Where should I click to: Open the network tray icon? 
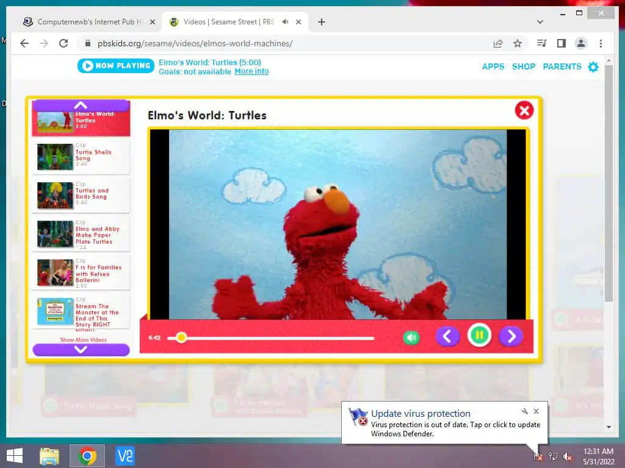(553, 456)
